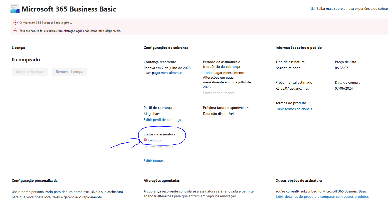
Task: Click the Termos do produto label
Action: [291, 103]
